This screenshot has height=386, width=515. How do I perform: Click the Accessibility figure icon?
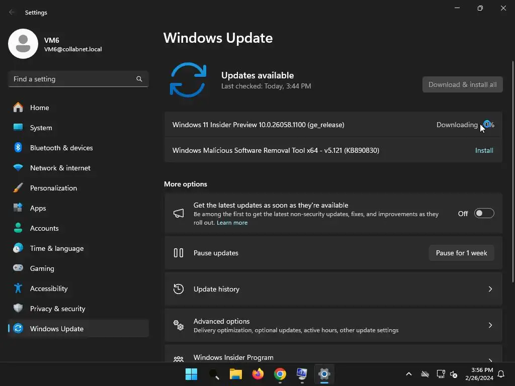pyautogui.click(x=18, y=288)
